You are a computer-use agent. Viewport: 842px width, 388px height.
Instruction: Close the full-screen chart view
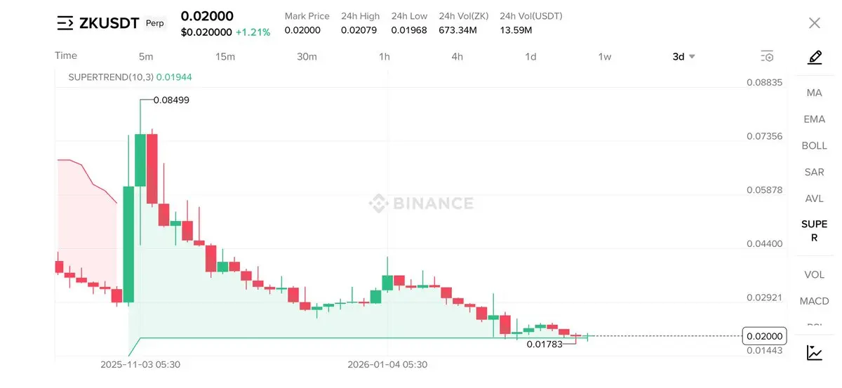pyautogui.click(x=815, y=23)
